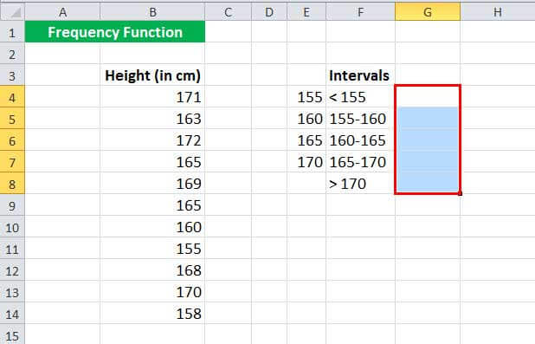Click the fill handle of the G4:G8 selection
The image size is (535, 344).
[x=460, y=194]
